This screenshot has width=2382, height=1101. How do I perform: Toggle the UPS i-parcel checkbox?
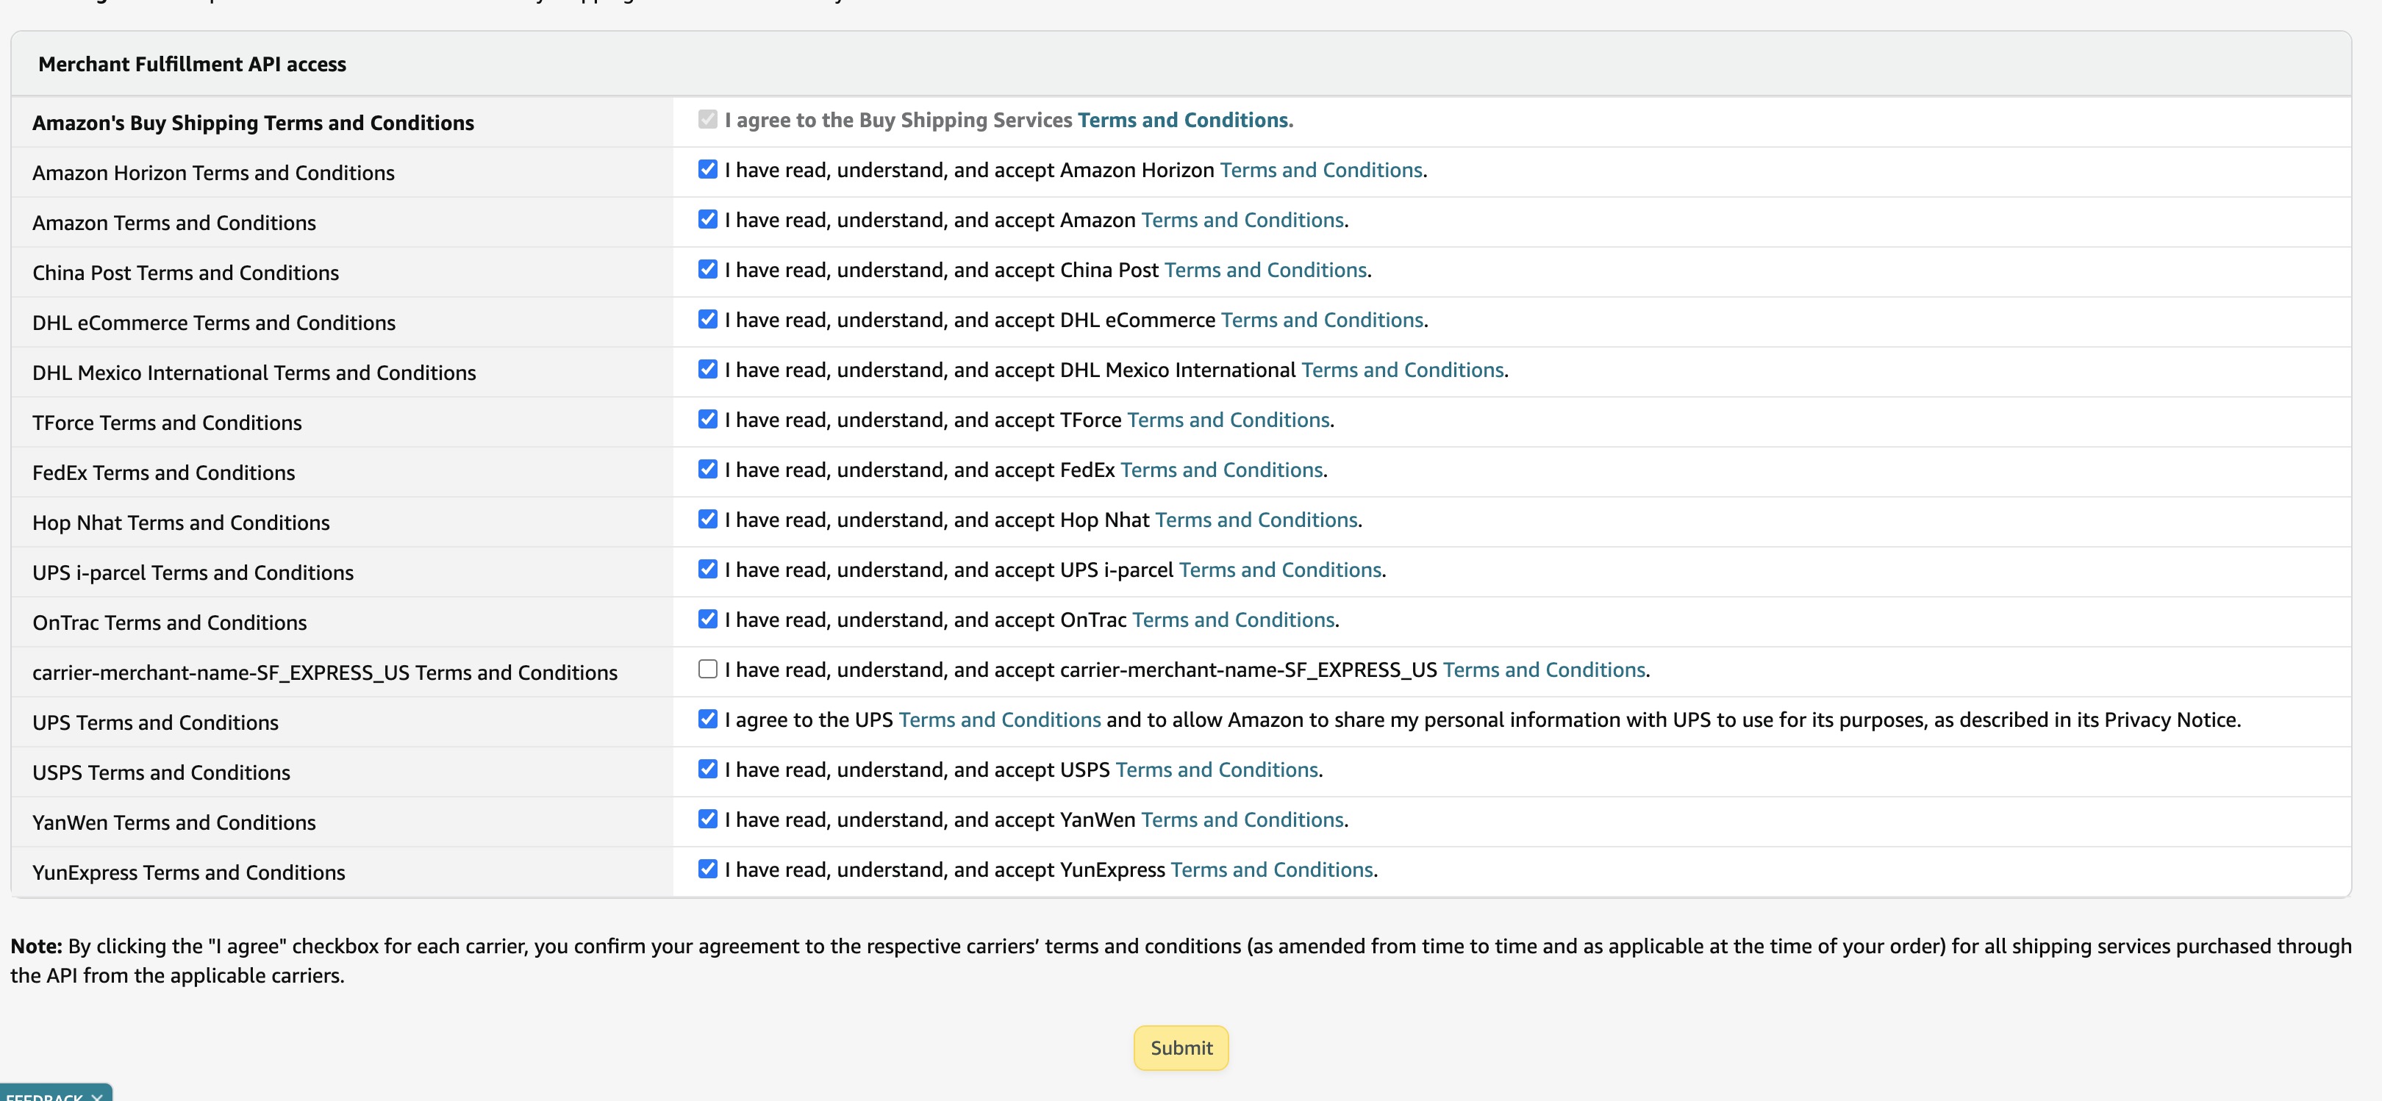click(x=707, y=569)
